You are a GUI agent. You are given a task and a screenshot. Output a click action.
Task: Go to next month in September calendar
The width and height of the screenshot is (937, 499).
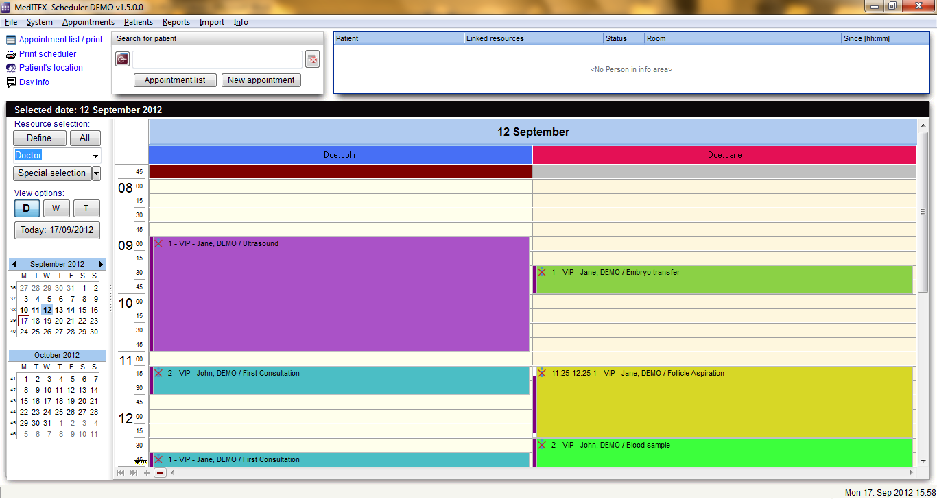102,264
